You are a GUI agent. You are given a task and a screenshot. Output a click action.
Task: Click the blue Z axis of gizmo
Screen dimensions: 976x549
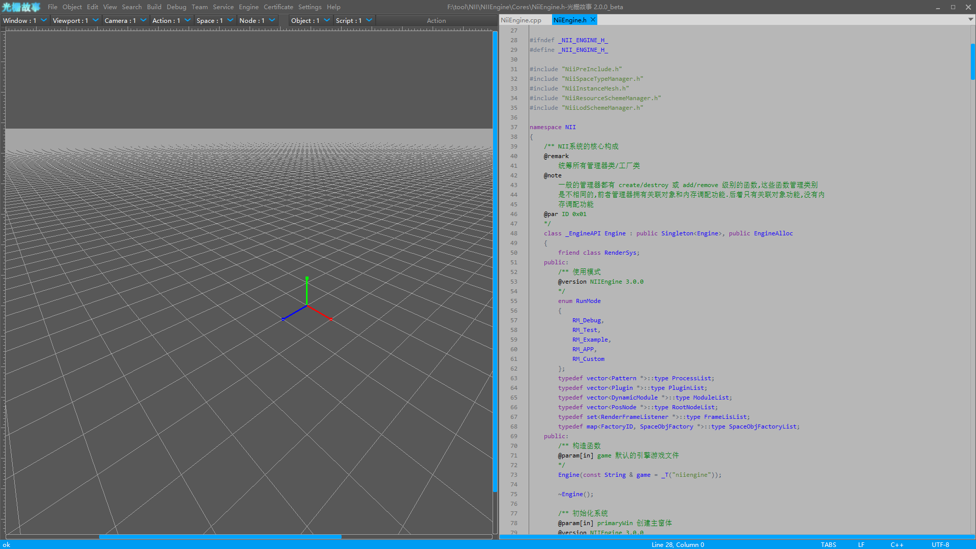(294, 313)
